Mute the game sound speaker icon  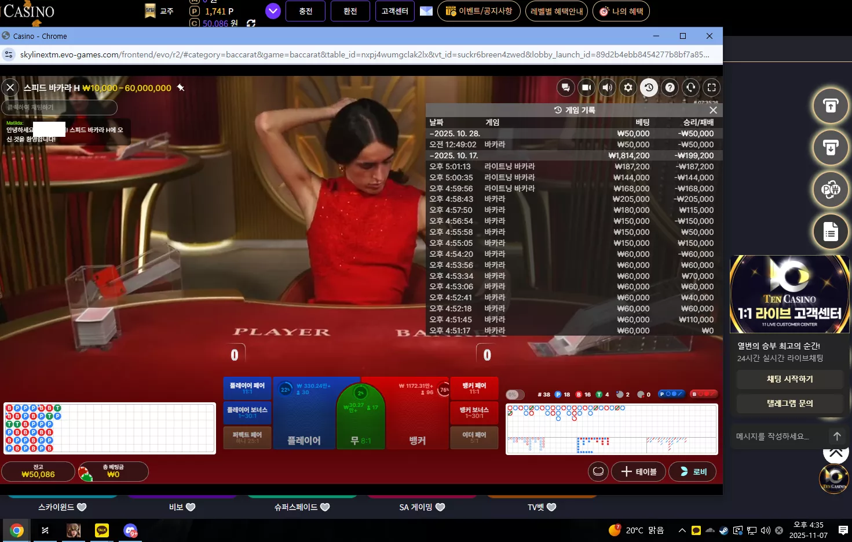(607, 88)
